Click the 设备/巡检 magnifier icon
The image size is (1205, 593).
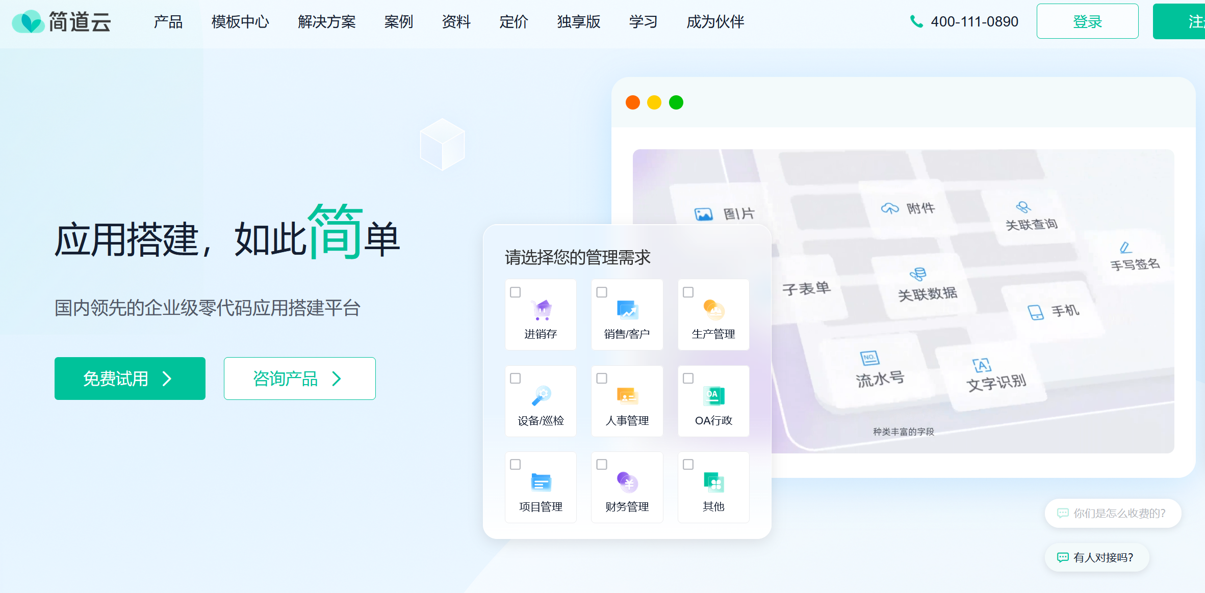(541, 396)
